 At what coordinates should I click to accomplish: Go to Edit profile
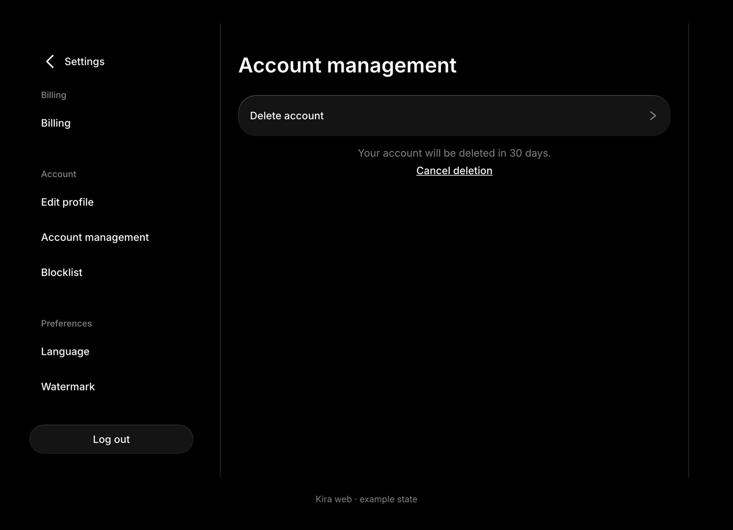(67, 202)
